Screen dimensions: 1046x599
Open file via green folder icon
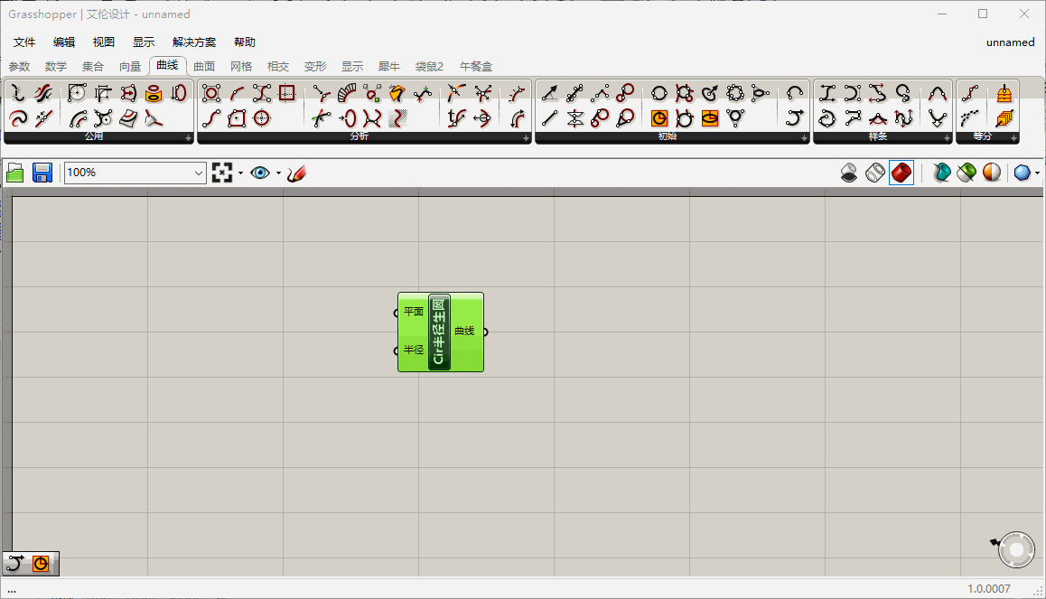(x=14, y=173)
